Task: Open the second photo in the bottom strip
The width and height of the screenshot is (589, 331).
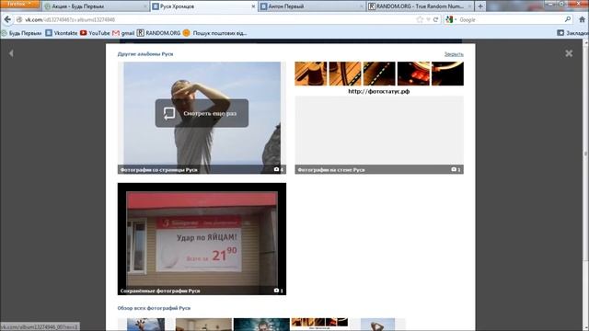Action: point(203,325)
